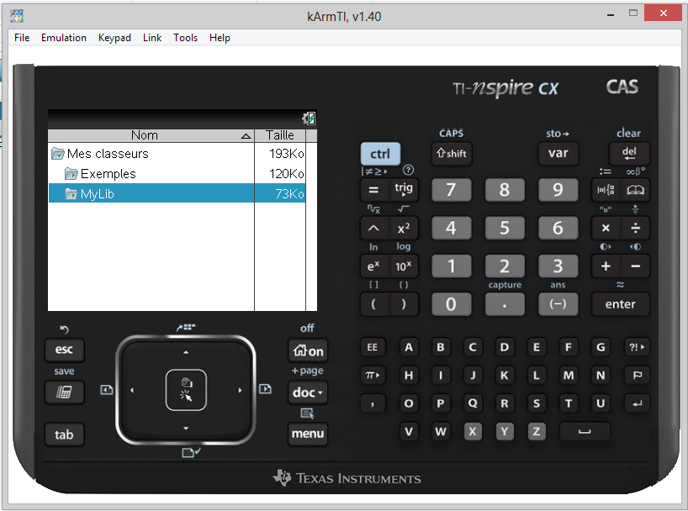
Task: Click the plus key
Action: pyautogui.click(x=606, y=266)
